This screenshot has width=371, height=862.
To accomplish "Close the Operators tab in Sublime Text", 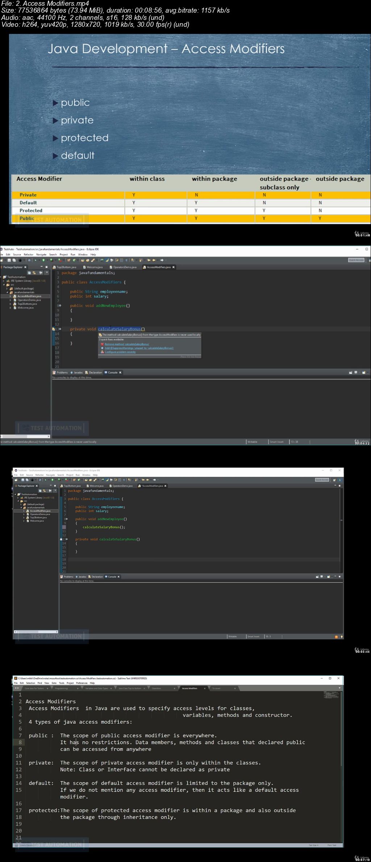I will pyautogui.click(x=175, y=688).
